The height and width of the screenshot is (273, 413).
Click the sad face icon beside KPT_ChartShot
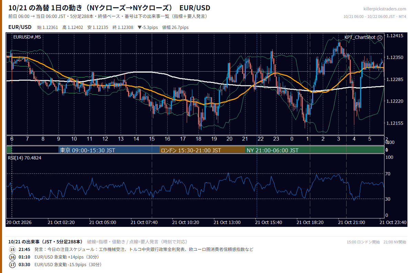pos(380,37)
